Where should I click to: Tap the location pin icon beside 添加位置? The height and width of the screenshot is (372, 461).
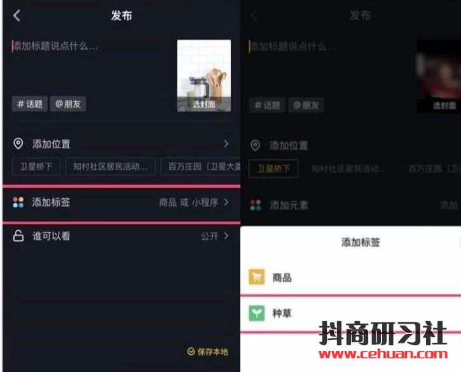click(18, 144)
